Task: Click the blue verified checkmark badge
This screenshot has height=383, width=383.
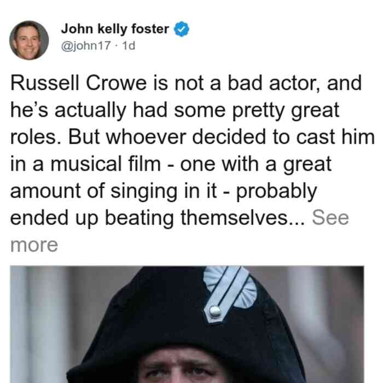Action: coord(181,29)
